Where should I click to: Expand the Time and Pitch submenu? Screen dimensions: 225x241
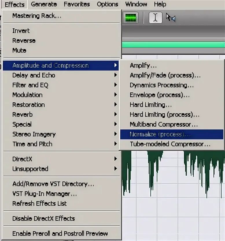pos(61,144)
